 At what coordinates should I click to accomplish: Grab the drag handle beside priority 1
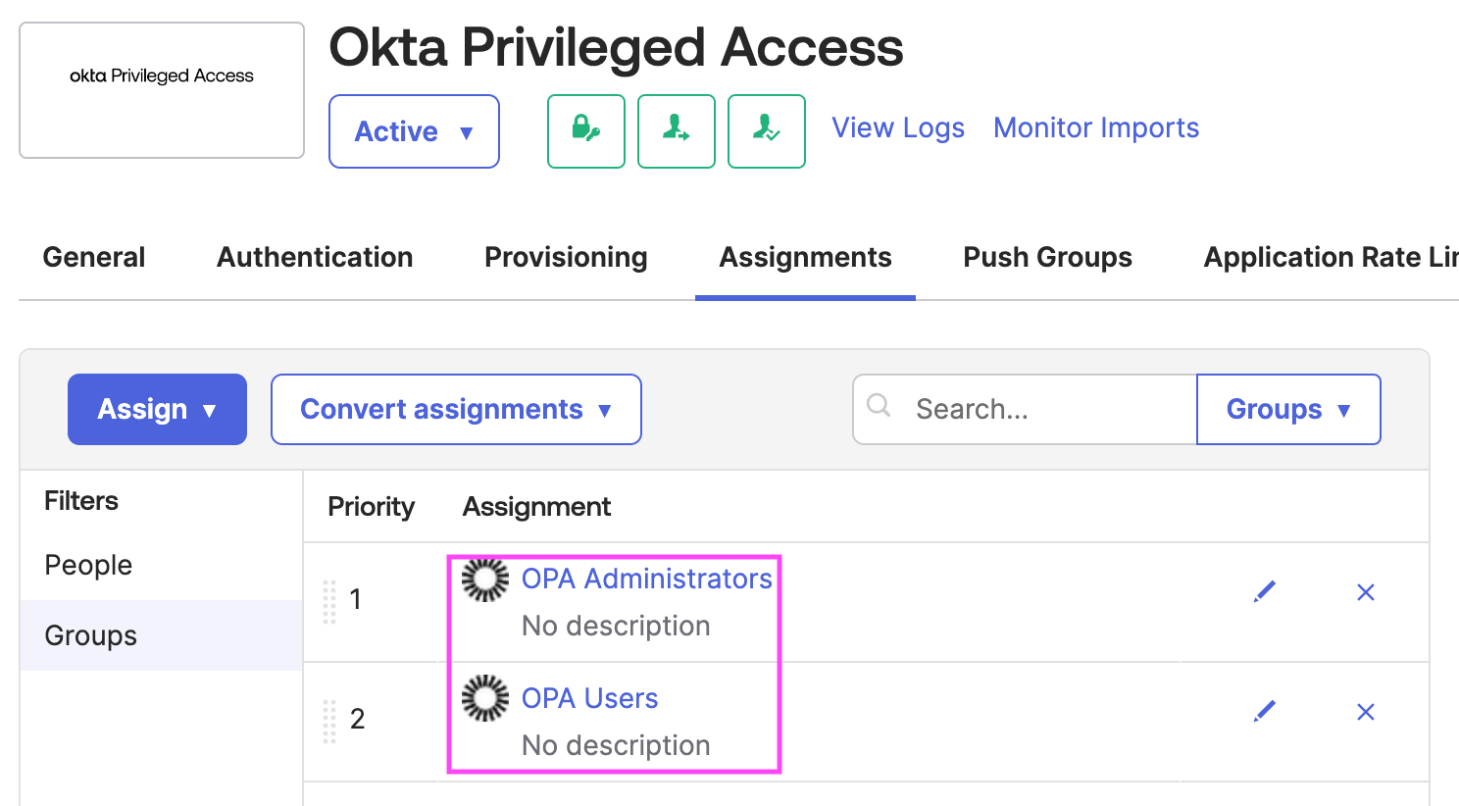pyautogui.click(x=329, y=600)
